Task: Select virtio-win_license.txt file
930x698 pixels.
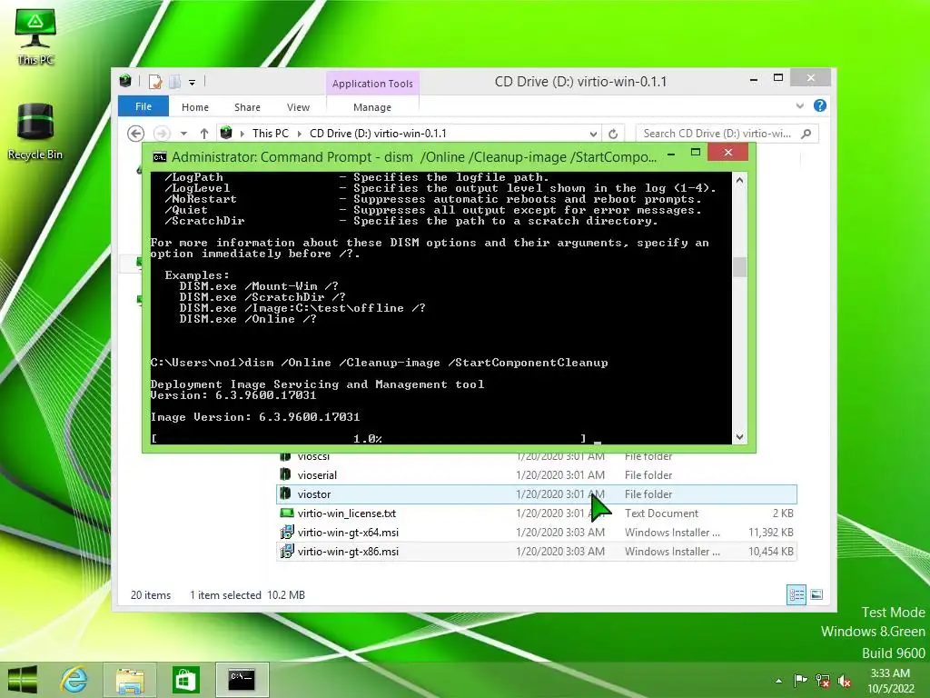Action: click(x=537, y=513)
